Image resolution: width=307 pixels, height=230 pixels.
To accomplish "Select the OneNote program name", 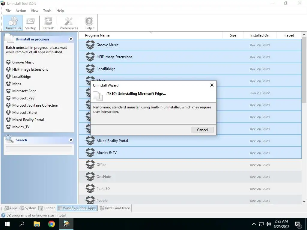I will click(104, 177).
